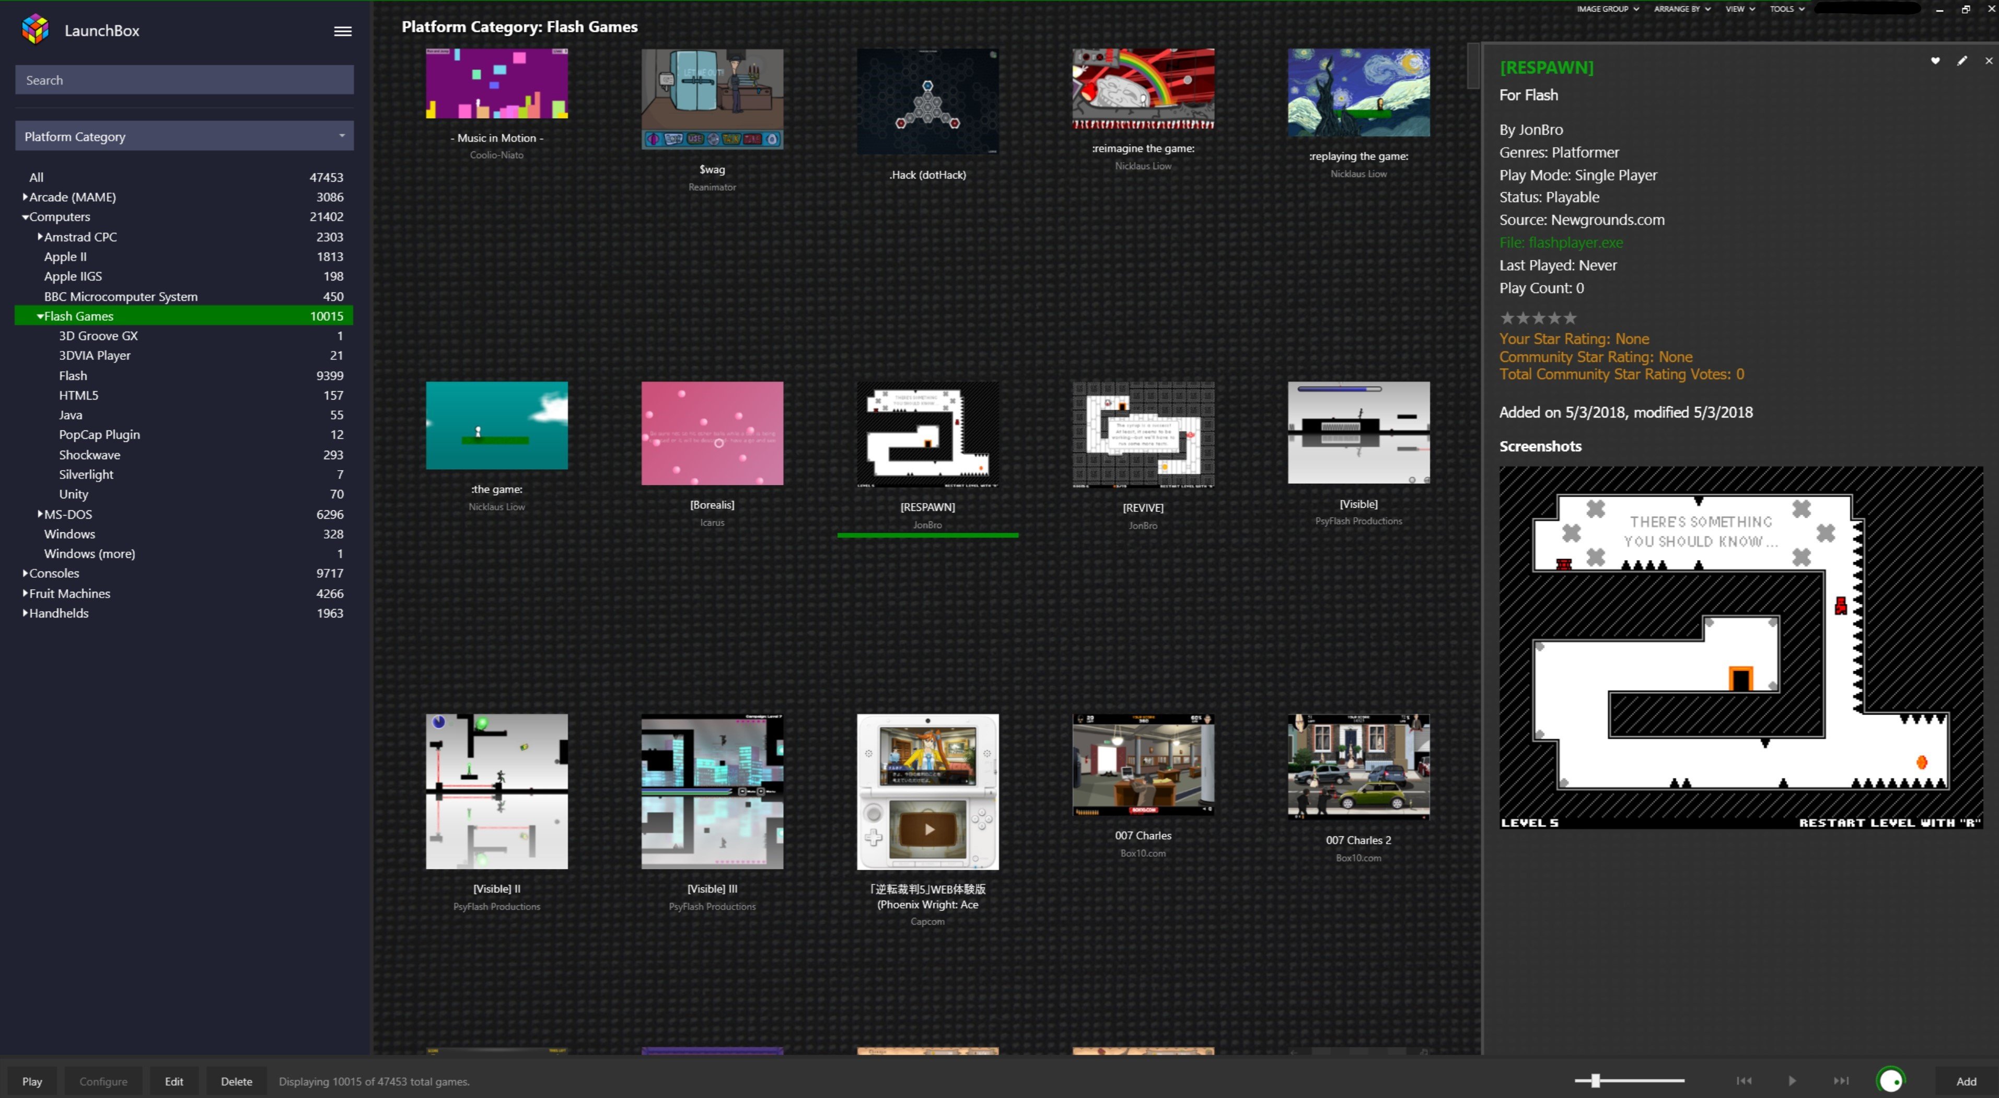
Task: Open the View menu
Action: (x=1740, y=9)
